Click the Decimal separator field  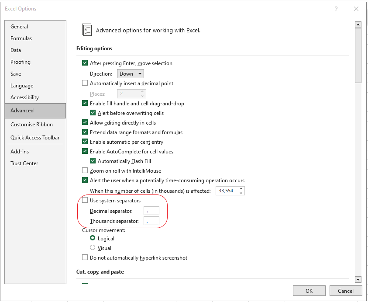[151, 211]
